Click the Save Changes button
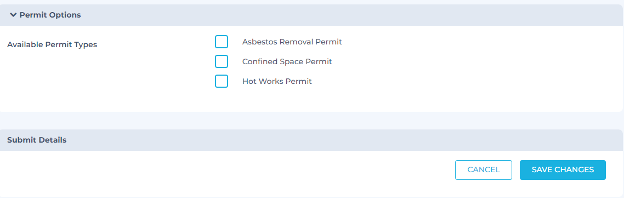624x198 pixels. [x=563, y=169]
